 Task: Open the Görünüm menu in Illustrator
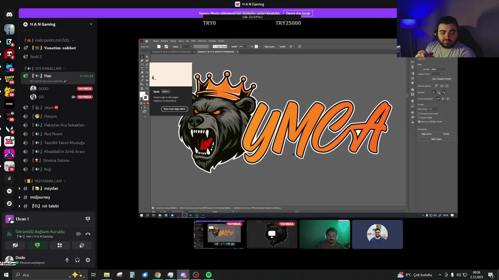(x=202, y=41)
